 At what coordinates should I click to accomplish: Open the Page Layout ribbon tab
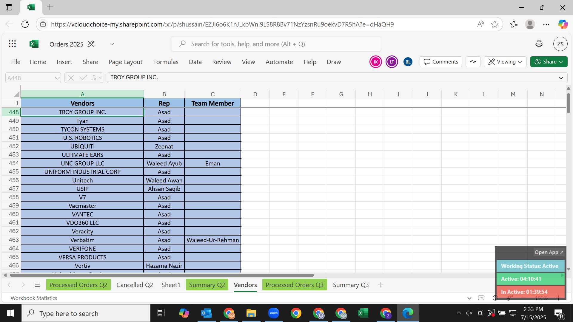click(x=125, y=62)
